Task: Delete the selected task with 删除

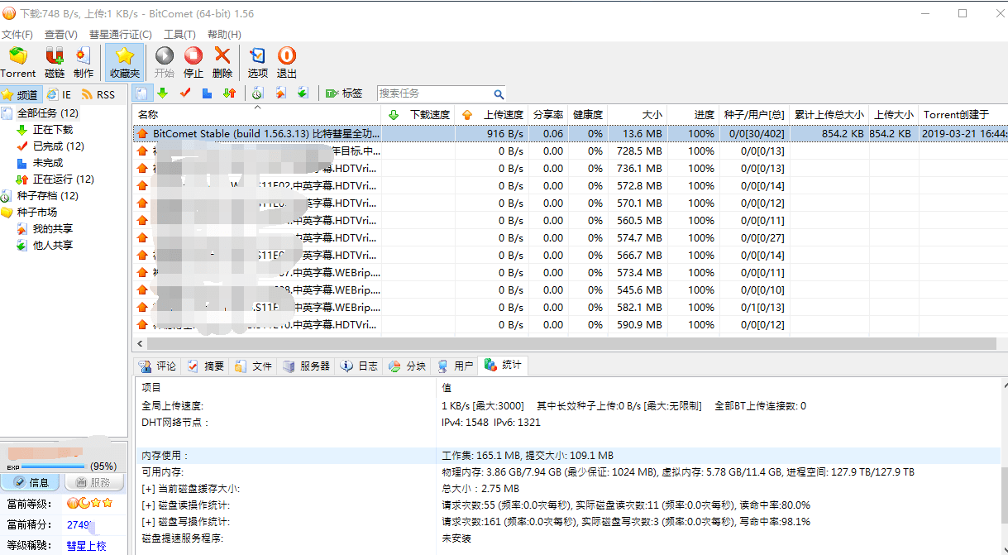Action: tap(222, 62)
